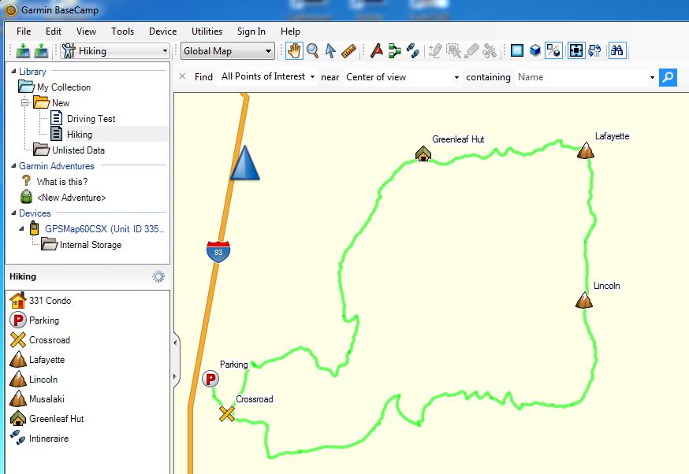Click the gear icon in Hiking panel
Screen dimensions: 689x474
coord(158,276)
